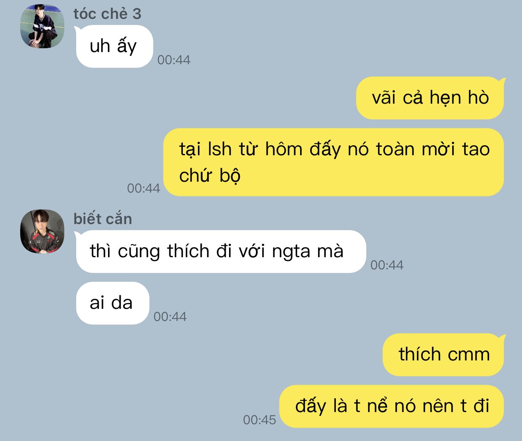522x441 pixels.
Task: Select the 'thích cmm' message bubble
Action: pyautogui.click(x=443, y=355)
